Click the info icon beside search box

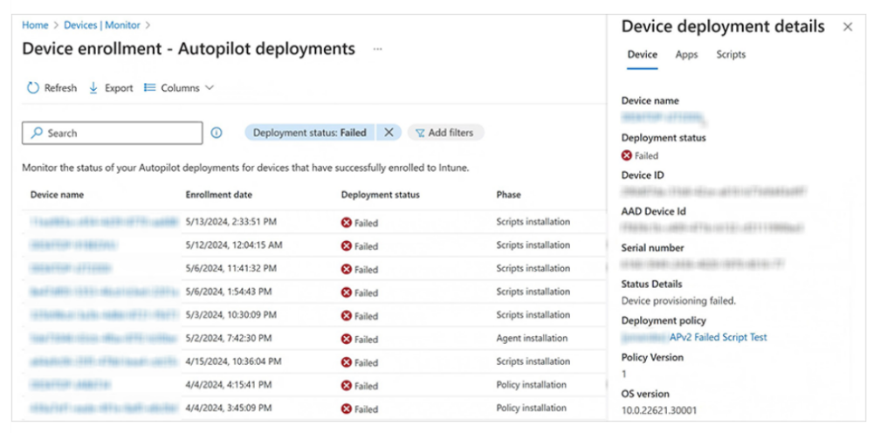(x=217, y=133)
